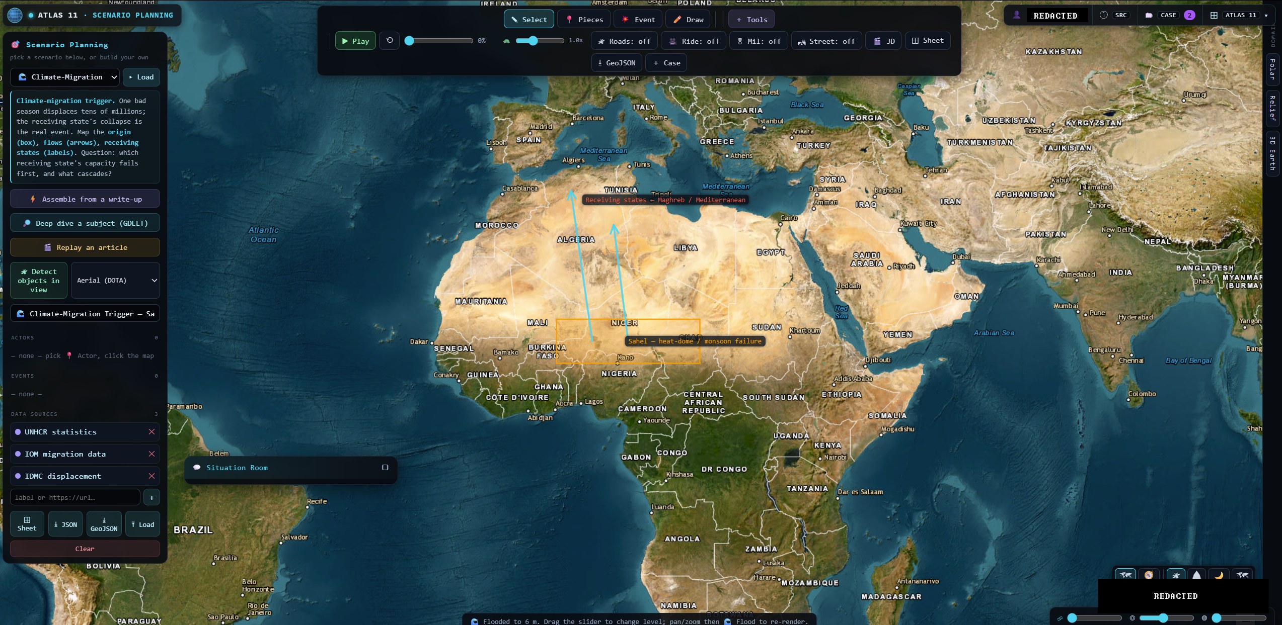
Task: Download GeoJSON from sidebar panel
Action: (x=104, y=524)
